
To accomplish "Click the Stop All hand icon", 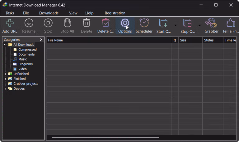I will pyautogui.click(x=67, y=22).
